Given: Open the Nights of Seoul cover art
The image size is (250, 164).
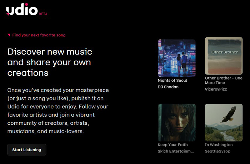Looking at the screenshot, I should (177, 58).
